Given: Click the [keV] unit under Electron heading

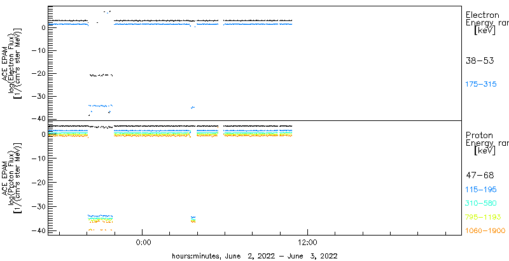Looking at the screenshot, I should click(485, 31).
